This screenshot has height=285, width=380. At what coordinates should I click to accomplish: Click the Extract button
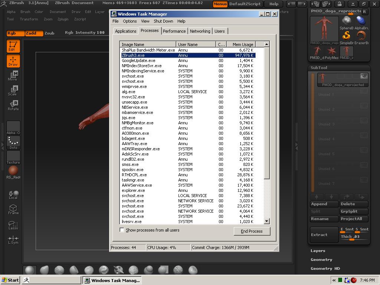324,235
